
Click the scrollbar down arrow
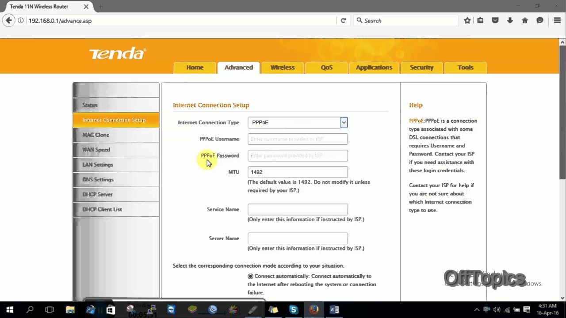tap(562, 298)
